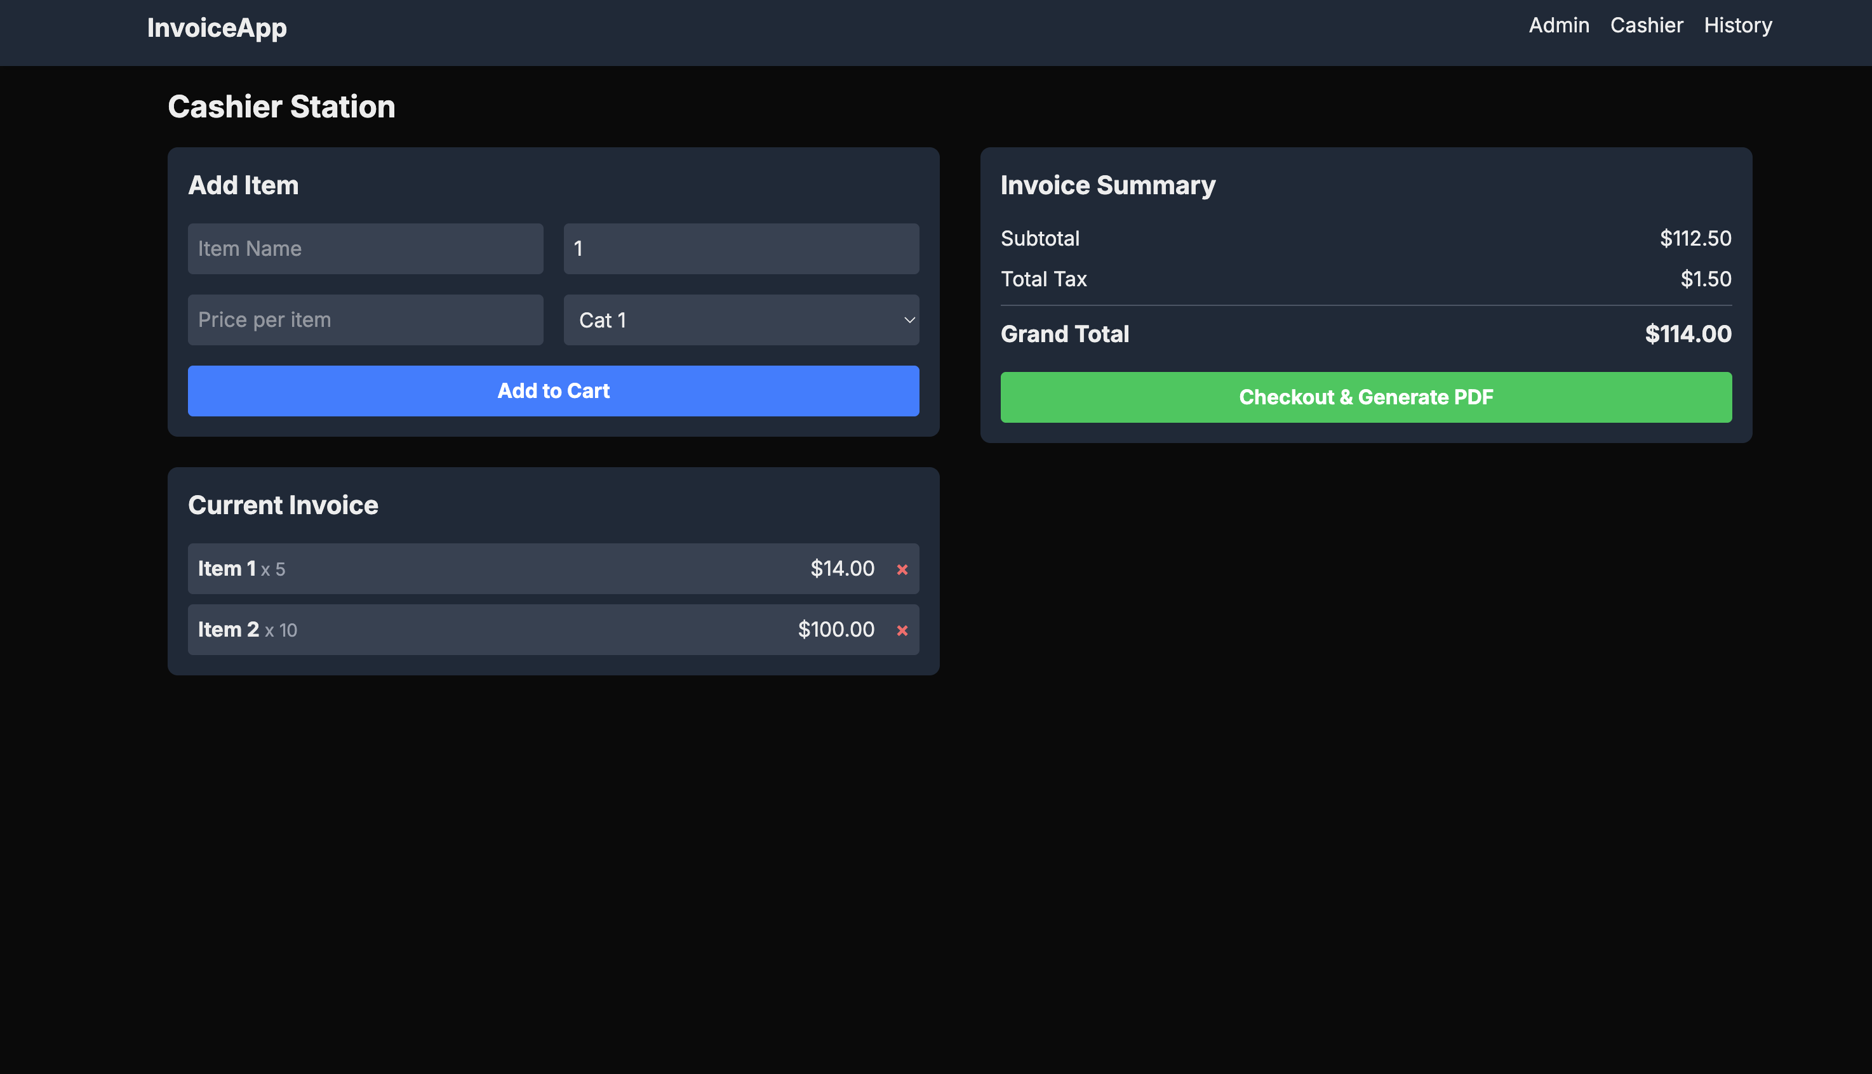
Task: Open the History navigation link
Action: point(1738,26)
